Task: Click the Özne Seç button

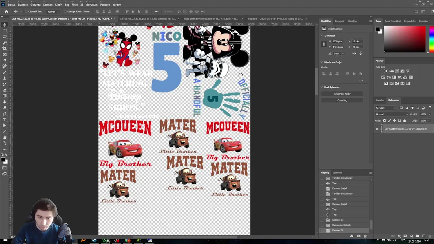Action: coord(342,100)
